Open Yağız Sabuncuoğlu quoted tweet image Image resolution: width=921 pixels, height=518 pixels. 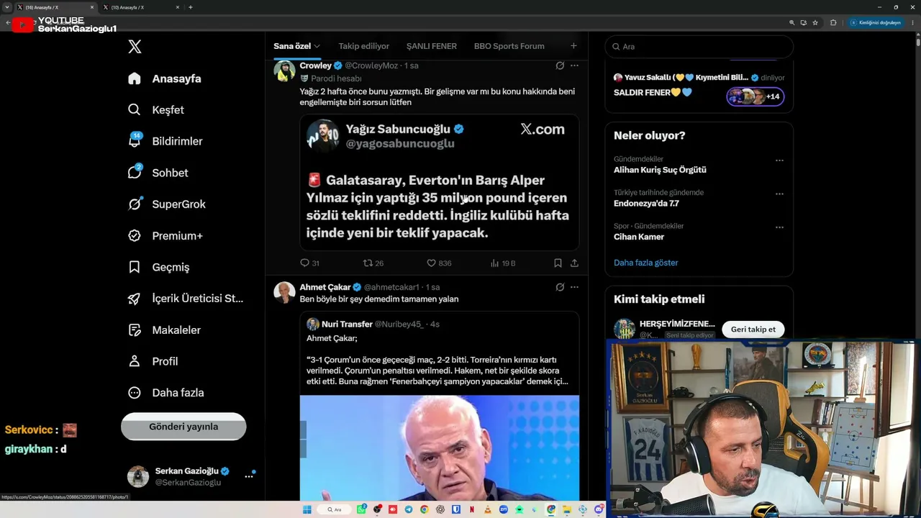coord(440,183)
